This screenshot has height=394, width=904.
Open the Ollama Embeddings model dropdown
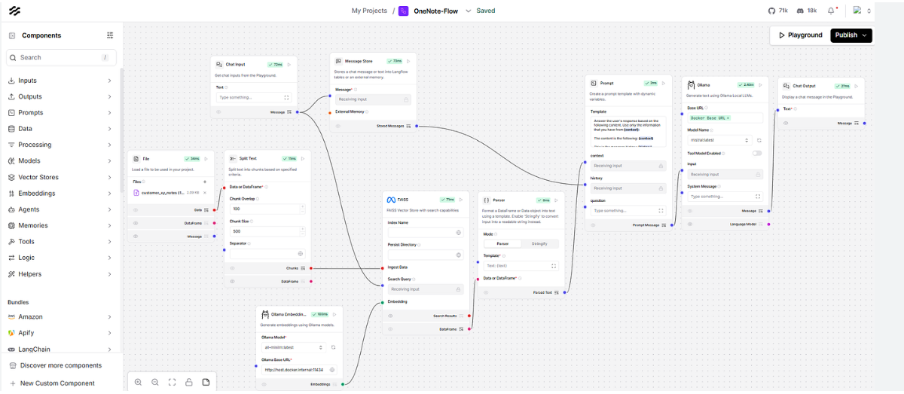(294, 347)
